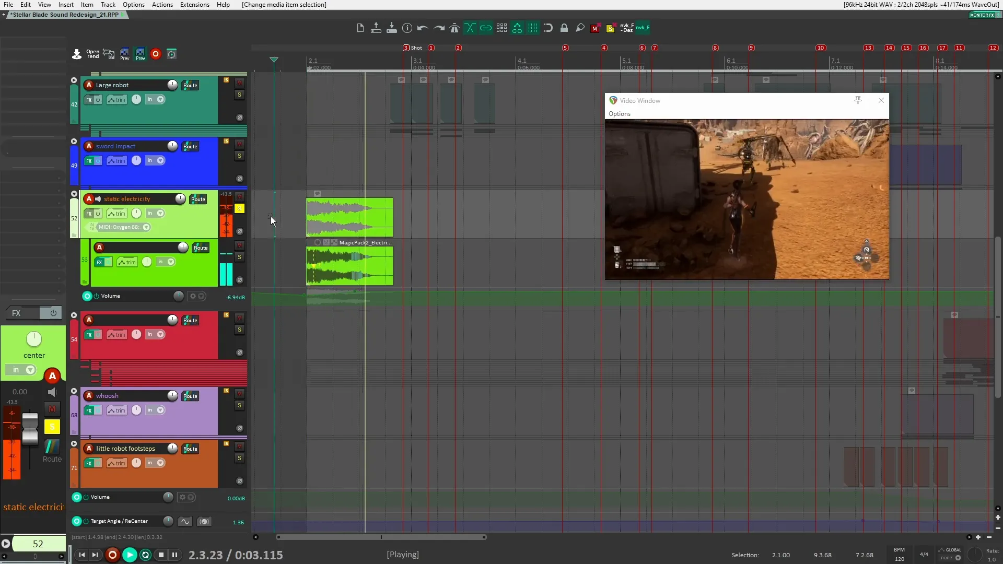
Task: Click unmute all tracks M icon
Action: point(594,29)
